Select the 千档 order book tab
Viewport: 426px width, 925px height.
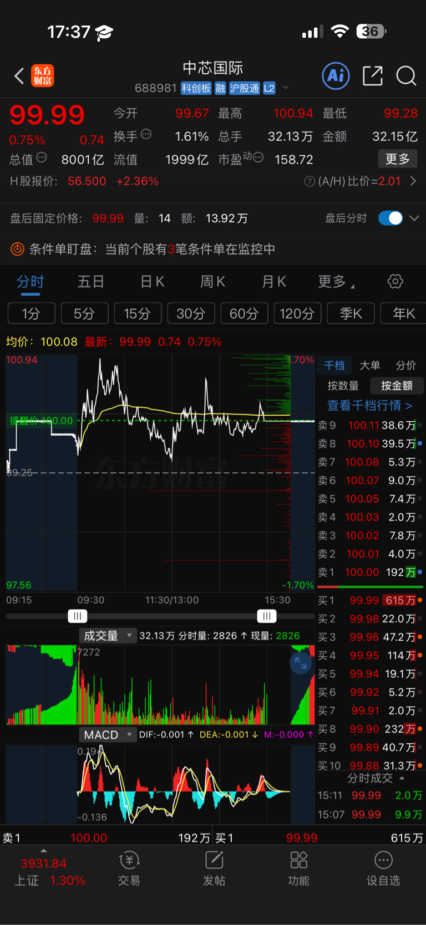point(334,365)
